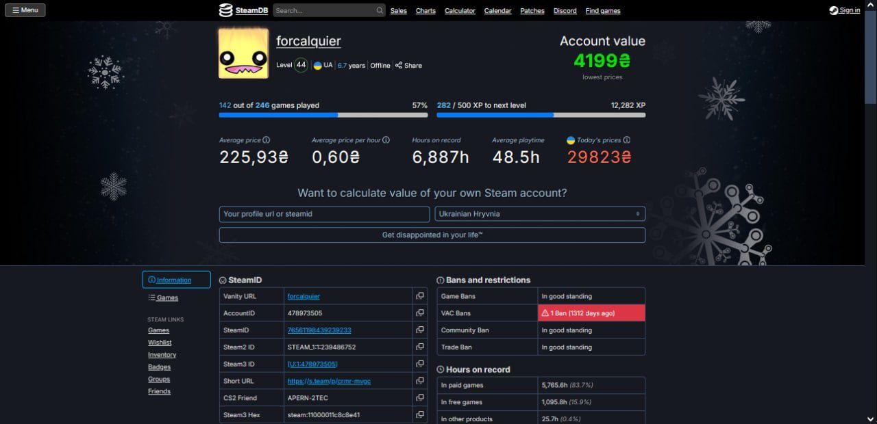Open the Patches page
877x424 pixels.
(532, 11)
